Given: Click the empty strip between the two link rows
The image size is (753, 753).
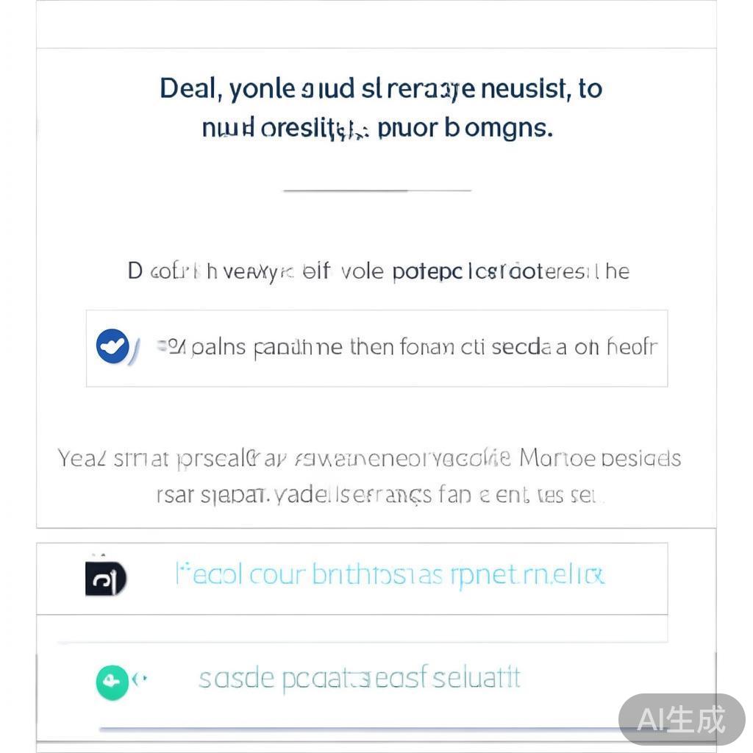Looking at the screenshot, I should click(352, 628).
